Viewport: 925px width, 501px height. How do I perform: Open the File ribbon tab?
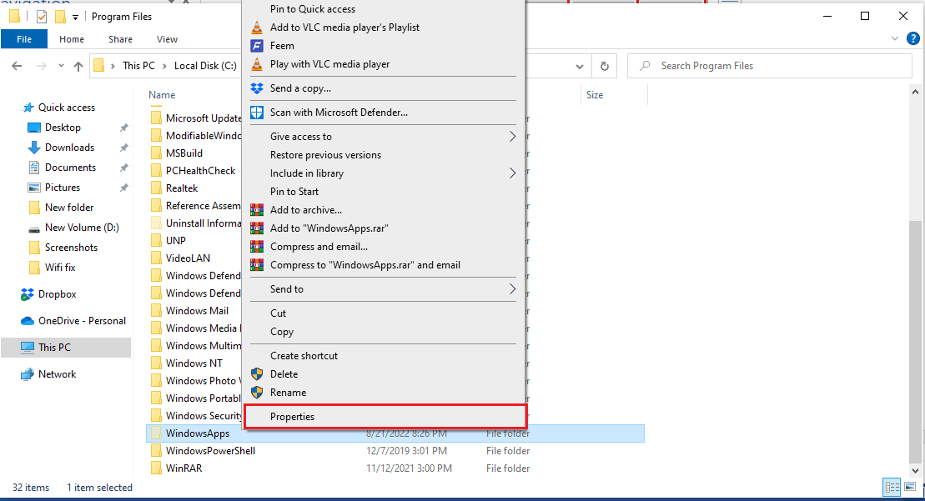[24, 39]
